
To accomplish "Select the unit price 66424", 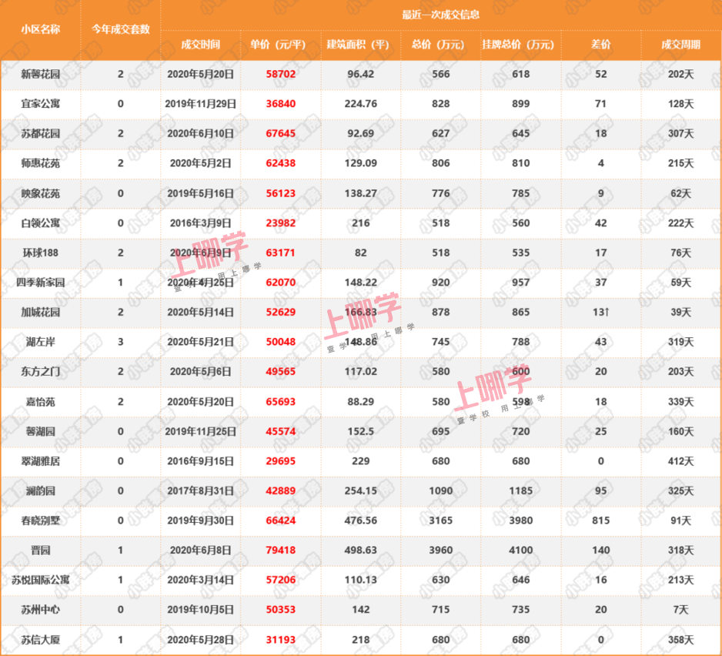I will pos(280,520).
